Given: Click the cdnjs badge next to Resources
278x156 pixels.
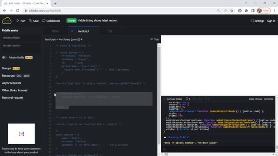Looking at the screenshot, I should click(x=26, y=76).
